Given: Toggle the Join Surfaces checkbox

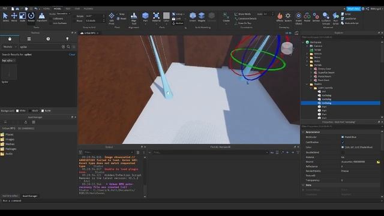Looking at the screenshot, I should coord(51,23).
